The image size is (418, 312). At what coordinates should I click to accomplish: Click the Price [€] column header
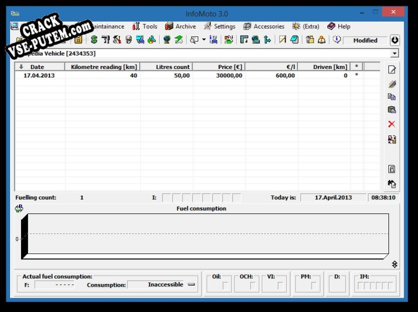[219, 67]
